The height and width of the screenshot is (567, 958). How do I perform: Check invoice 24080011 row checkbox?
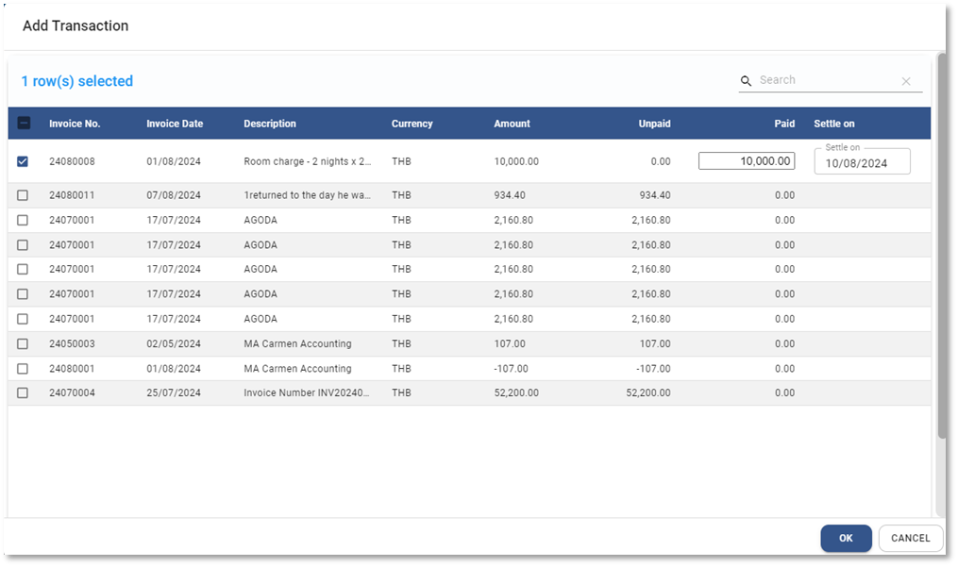tap(24, 195)
